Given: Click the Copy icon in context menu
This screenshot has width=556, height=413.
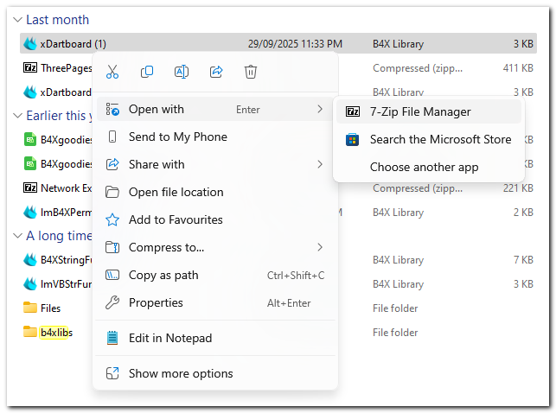Looking at the screenshot, I should (x=147, y=72).
